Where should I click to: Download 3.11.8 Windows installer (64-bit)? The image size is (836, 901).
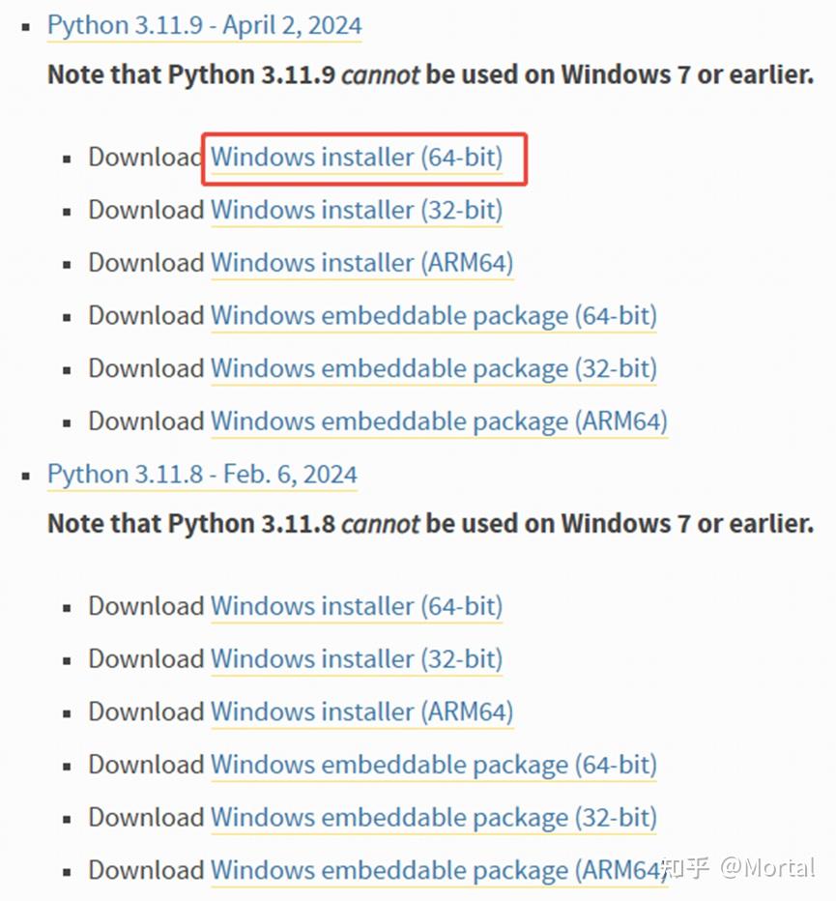[x=357, y=606]
